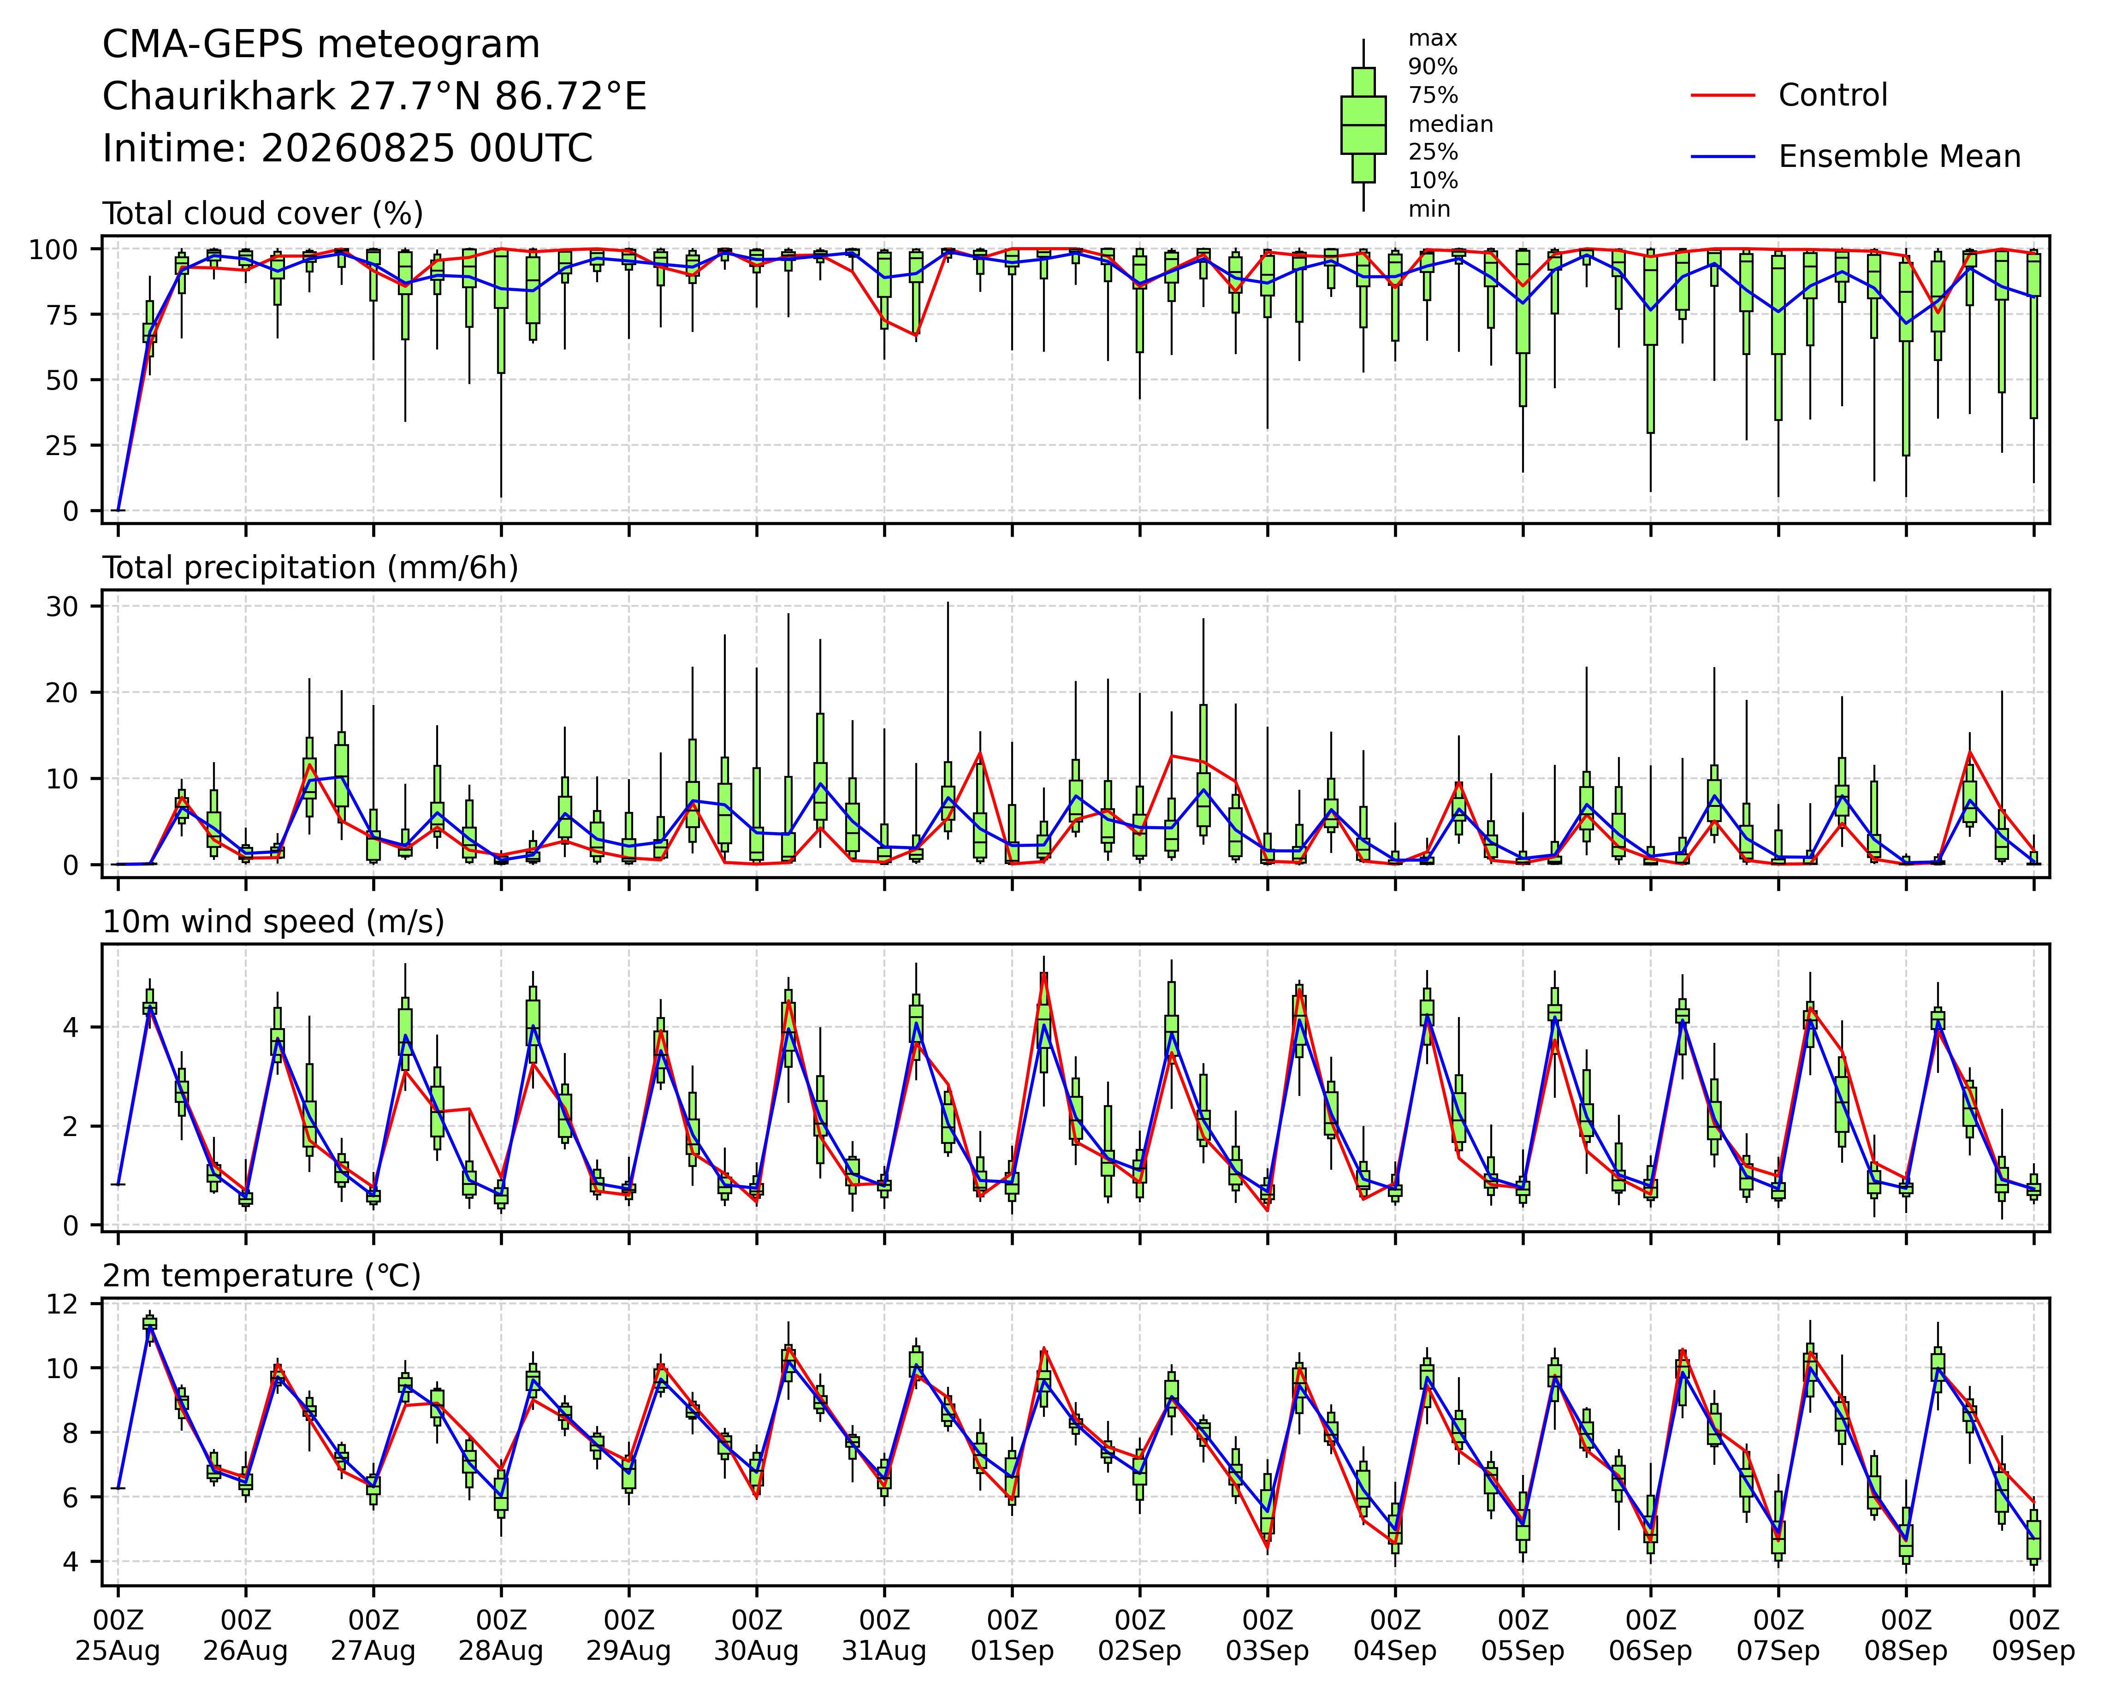
Task: Click the '00Z 28Aug' x-axis tick label
Action: [x=502, y=1635]
